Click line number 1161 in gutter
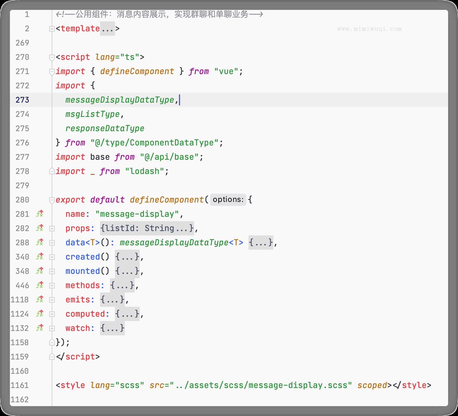The width and height of the screenshot is (458, 416). tap(20, 385)
